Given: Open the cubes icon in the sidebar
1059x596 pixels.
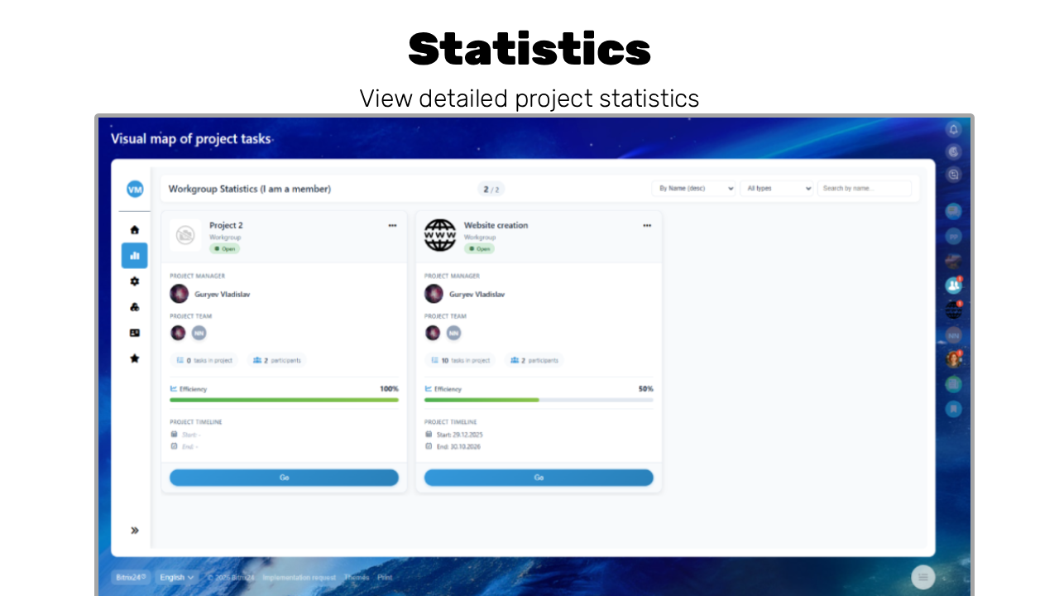Looking at the screenshot, I should pyautogui.click(x=135, y=307).
